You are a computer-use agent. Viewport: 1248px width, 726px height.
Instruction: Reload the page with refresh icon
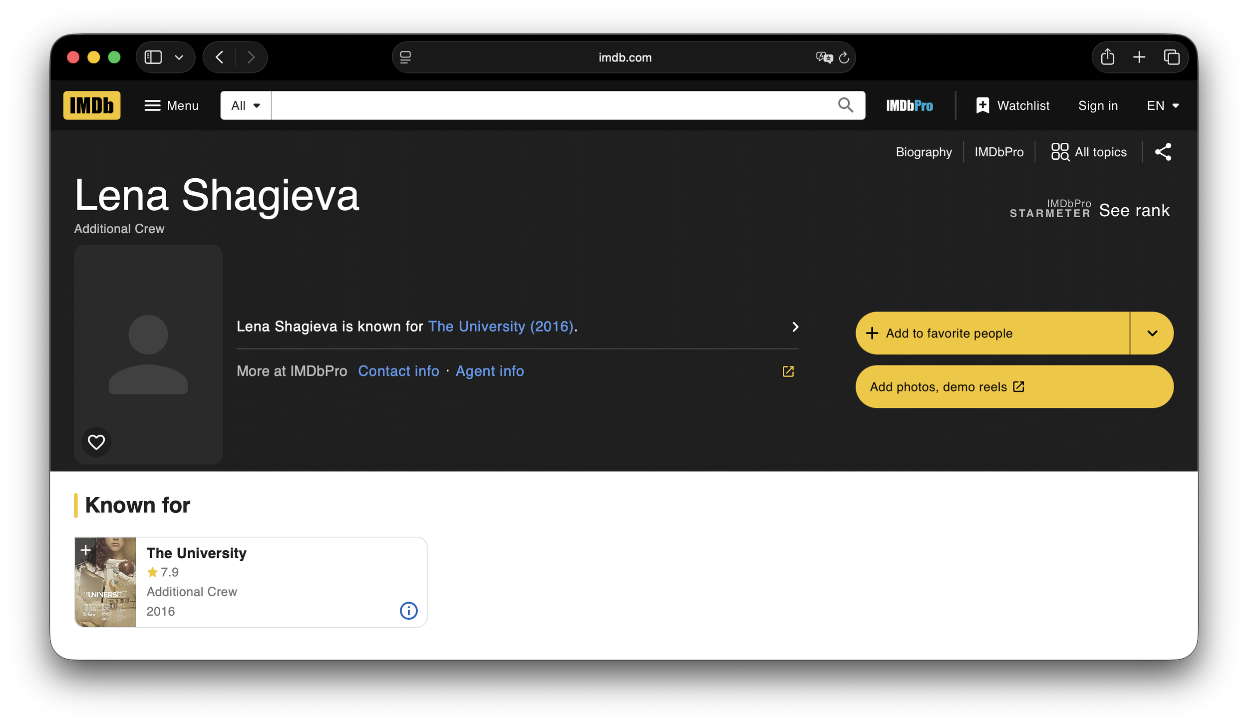844,57
